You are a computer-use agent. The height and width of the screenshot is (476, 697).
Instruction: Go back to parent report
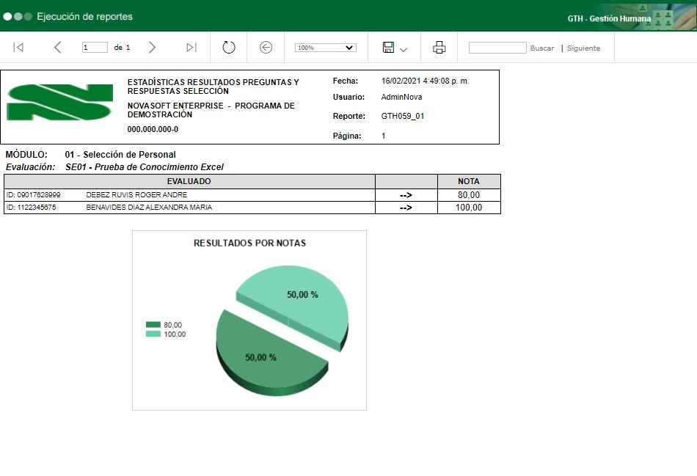266,48
